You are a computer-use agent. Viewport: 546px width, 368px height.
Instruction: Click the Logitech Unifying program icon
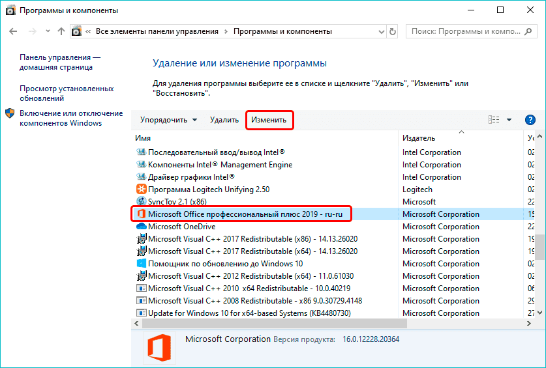pos(141,190)
